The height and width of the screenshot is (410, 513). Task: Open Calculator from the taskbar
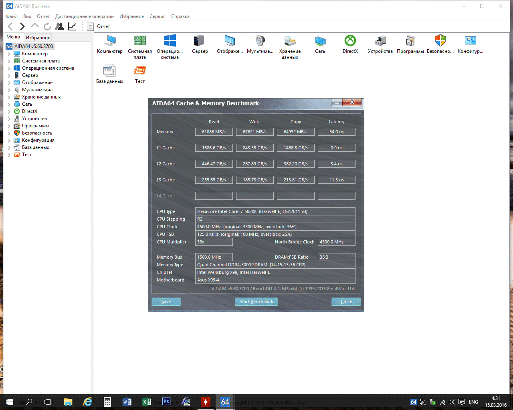107,402
